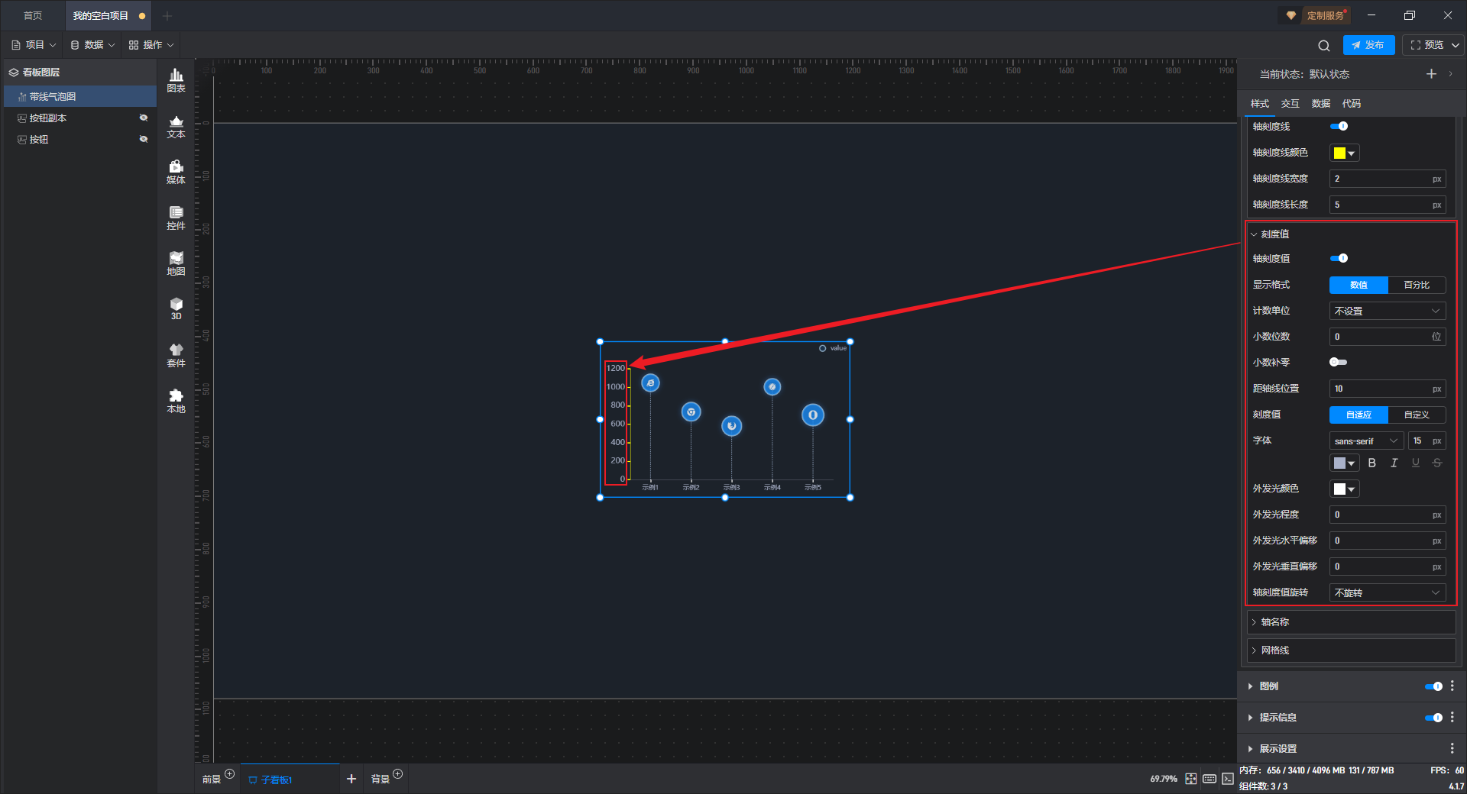Select the 自适应 tick value mode

1359,415
